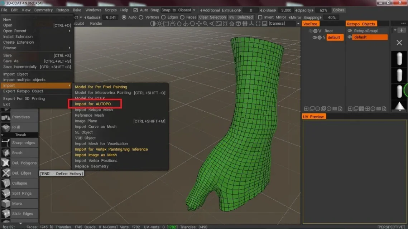Click the background image icon beside Camera

[x=265, y=24]
